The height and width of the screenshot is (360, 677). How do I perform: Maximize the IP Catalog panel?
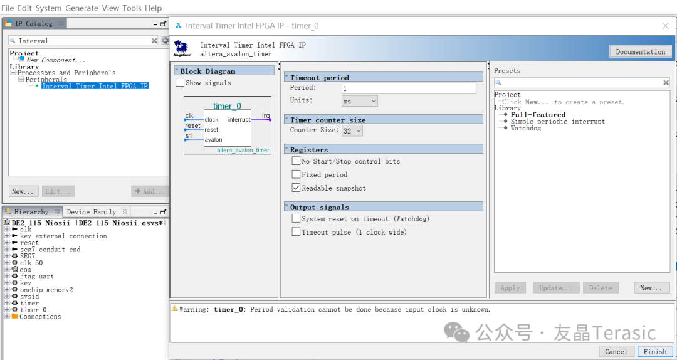[x=164, y=24]
